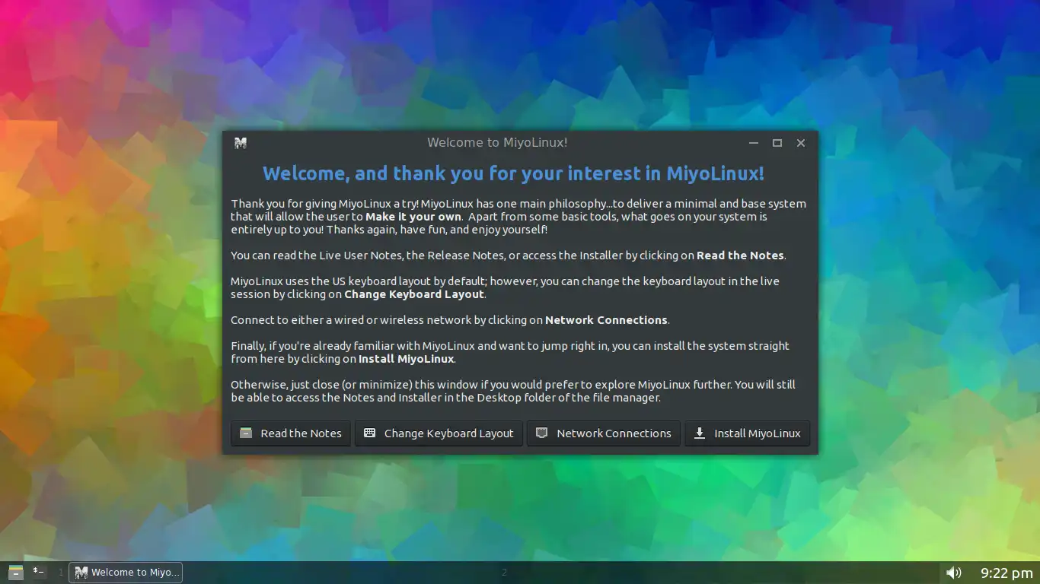Click the volume speaker icon
This screenshot has height=584, width=1040.
[953, 573]
